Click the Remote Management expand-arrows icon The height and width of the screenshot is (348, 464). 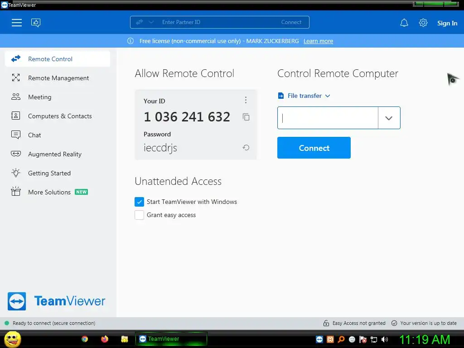click(16, 77)
